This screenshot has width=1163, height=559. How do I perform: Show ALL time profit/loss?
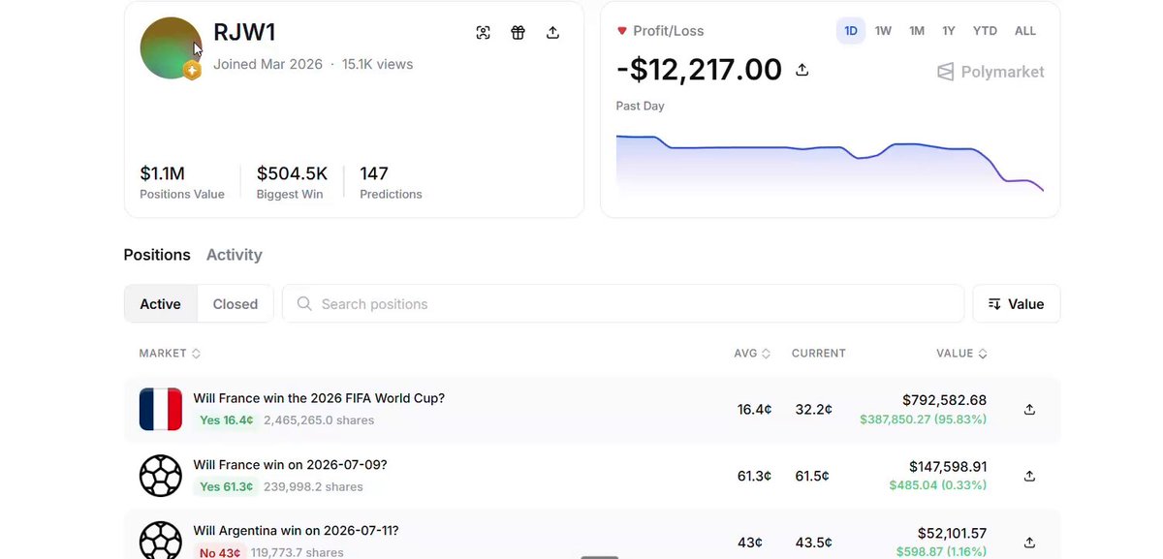[x=1025, y=31]
